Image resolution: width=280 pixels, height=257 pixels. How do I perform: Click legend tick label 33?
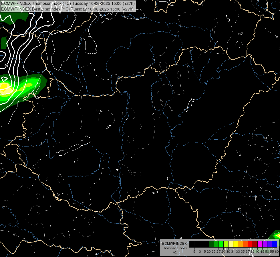(x=238, y=252)
